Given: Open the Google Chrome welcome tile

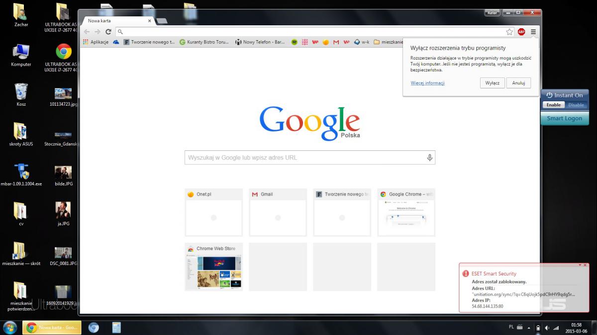Looking at the screenshot, I should [406, 212].
